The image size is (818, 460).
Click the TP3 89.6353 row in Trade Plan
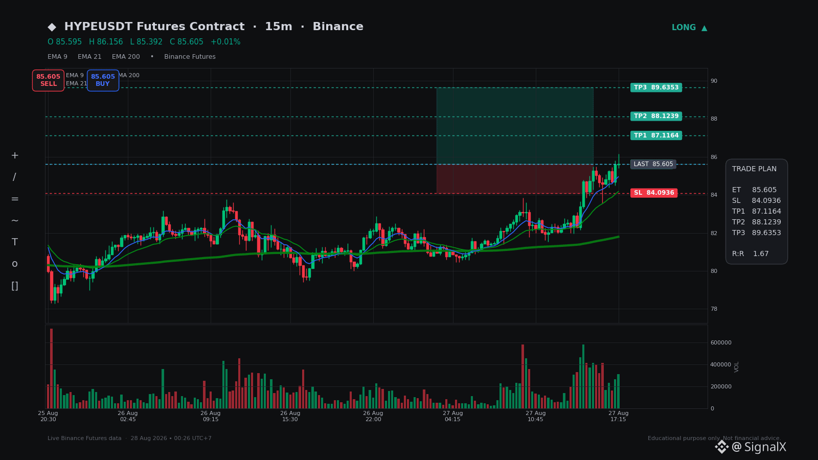tap(757, 233)
